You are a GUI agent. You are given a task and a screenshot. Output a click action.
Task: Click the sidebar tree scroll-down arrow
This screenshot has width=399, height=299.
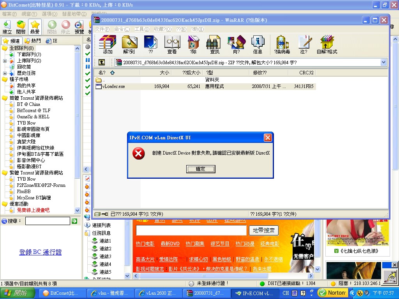[78, 210]
